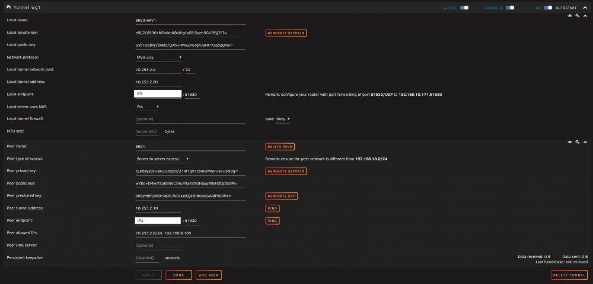Viewport: 593px width, 284px height.
Task: Ping the peer tunnel address
Action: pyautogui.click(x=272, y=208)
